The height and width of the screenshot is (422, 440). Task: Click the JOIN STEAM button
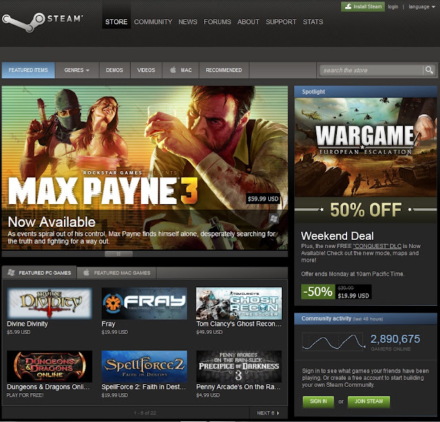368,401
